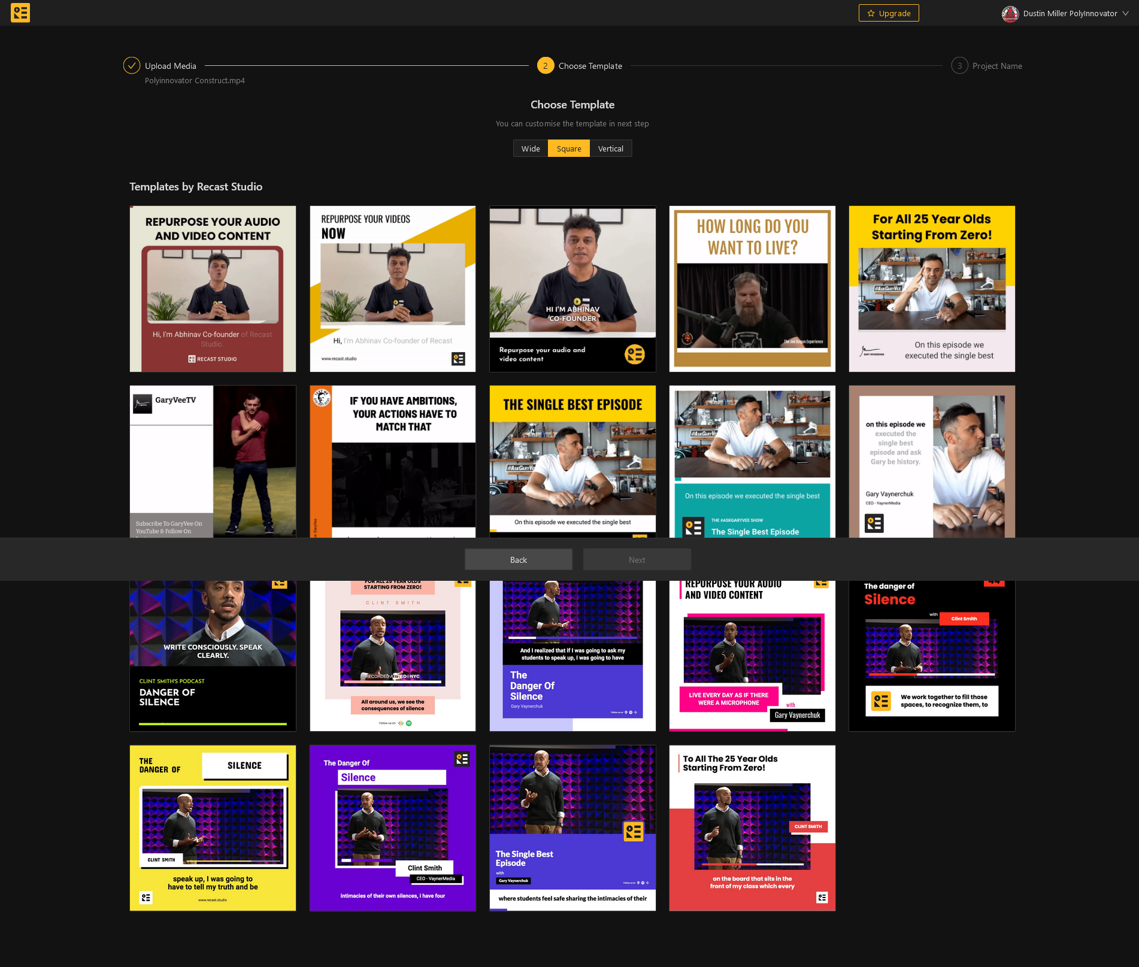
Task: Click the star icon in Upgrade button
Action: pos(871,13)
